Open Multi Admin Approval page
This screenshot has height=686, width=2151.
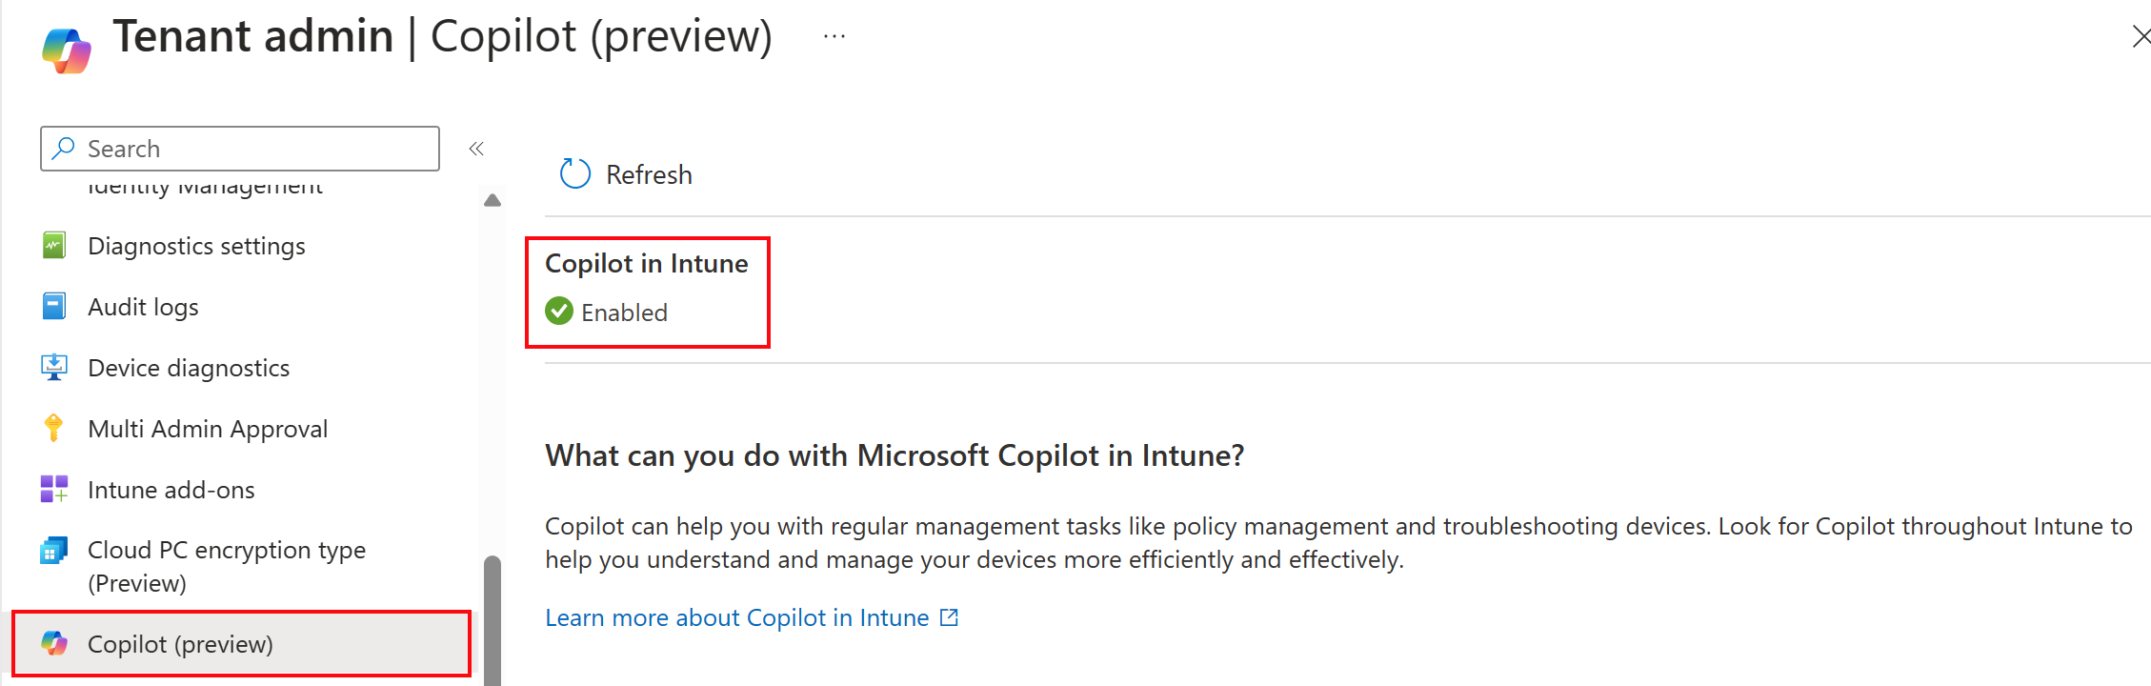(x=208, y=429)
